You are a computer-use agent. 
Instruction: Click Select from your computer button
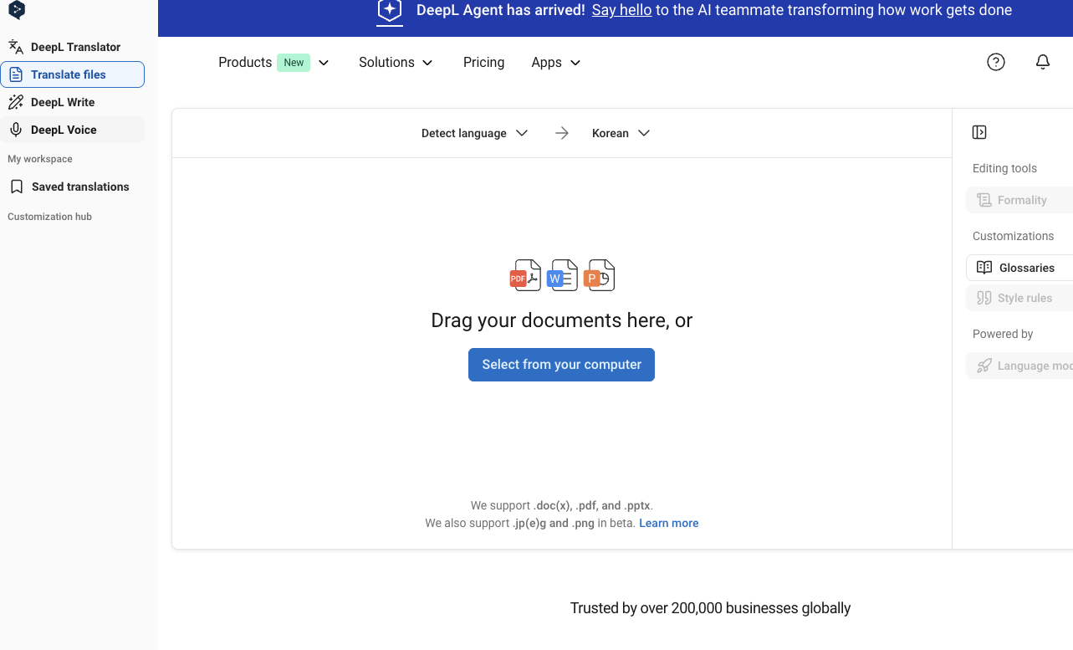[x=561, y=365]
